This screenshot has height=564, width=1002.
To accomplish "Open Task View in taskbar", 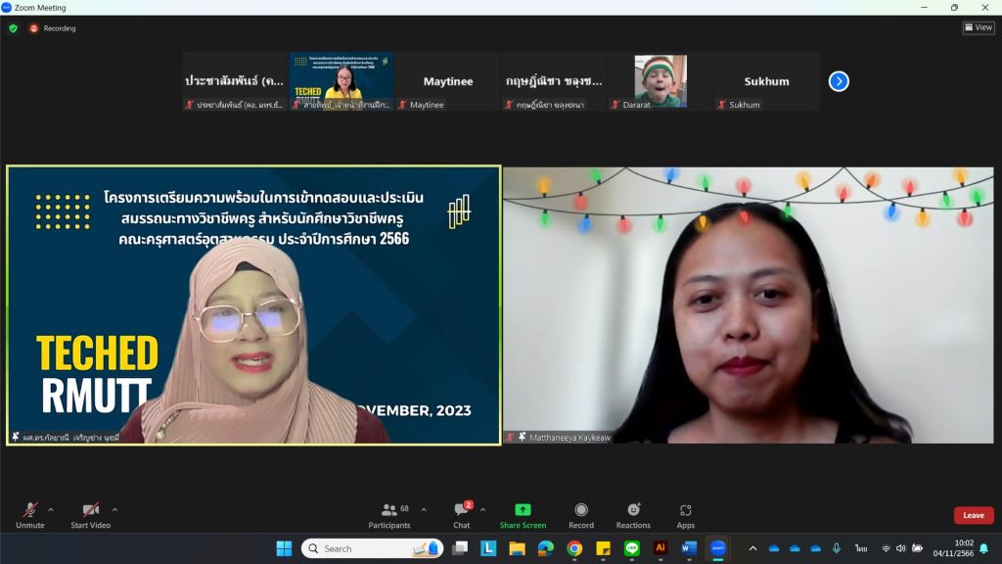I will click(x=460, y=548).
